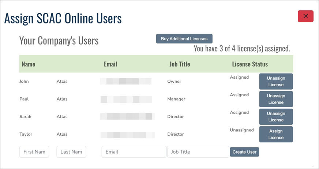Click Taylor's Unassigned license status text

[241, 130]
